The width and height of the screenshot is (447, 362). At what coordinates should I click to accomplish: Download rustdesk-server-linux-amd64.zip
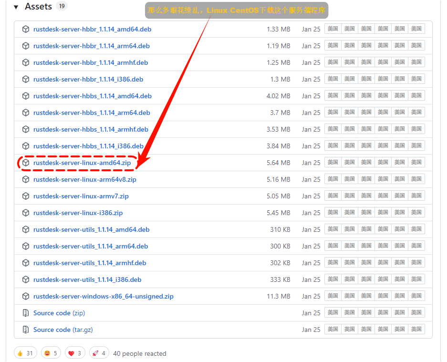coord(82,163)
